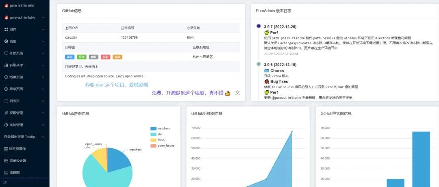Click the phone icon in 手机号 header

[122, 28]
